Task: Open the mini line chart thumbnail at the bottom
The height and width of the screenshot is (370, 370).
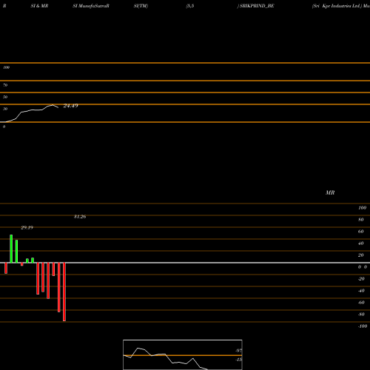Action: (183, 354)
